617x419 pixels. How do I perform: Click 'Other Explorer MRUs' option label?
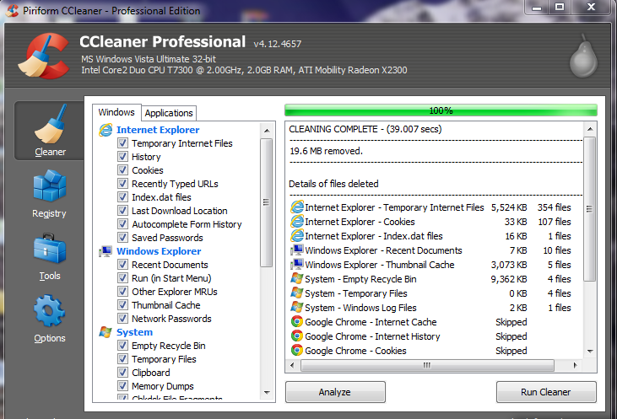point(175,292)
